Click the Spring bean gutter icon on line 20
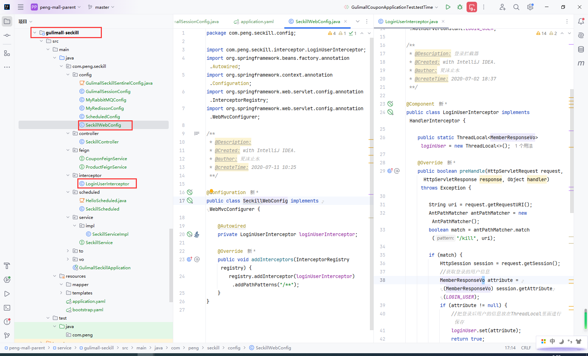Image resolution: width=588 pixels, height=356 pixels. click(190, 234)
